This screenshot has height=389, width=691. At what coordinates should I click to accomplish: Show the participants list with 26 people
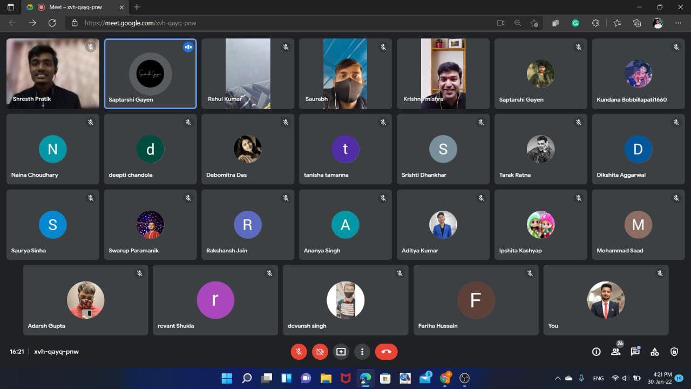click(616, 351)
